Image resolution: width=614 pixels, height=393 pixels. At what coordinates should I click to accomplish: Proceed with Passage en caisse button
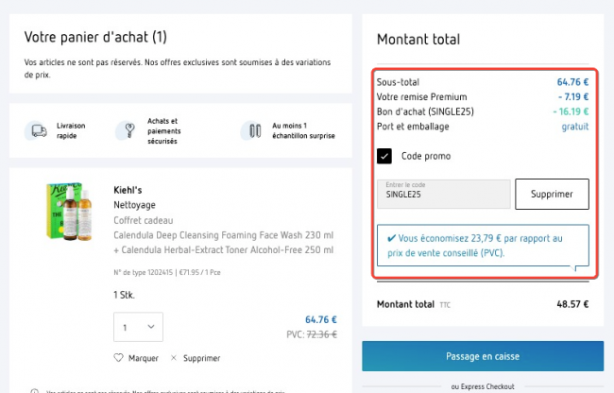click(483, 356)
